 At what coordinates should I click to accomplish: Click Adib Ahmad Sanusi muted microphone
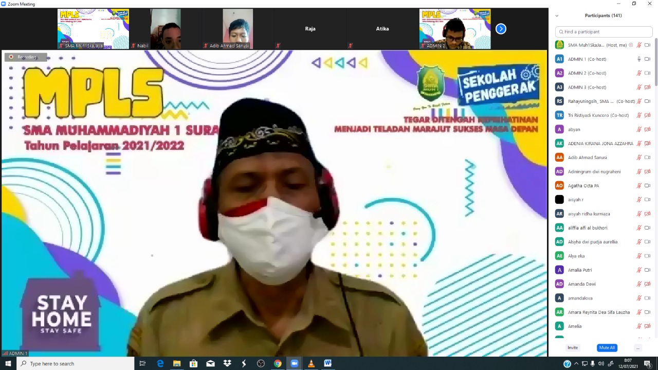point(639,157)
